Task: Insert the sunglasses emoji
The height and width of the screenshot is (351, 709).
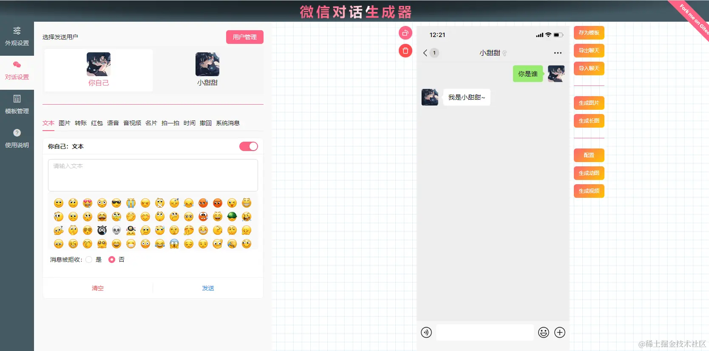Action: (x=116, y=203)
